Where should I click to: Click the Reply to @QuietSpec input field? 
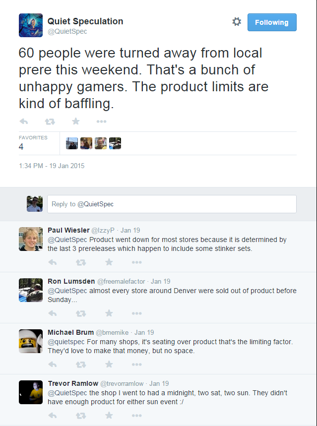[172, 204]
